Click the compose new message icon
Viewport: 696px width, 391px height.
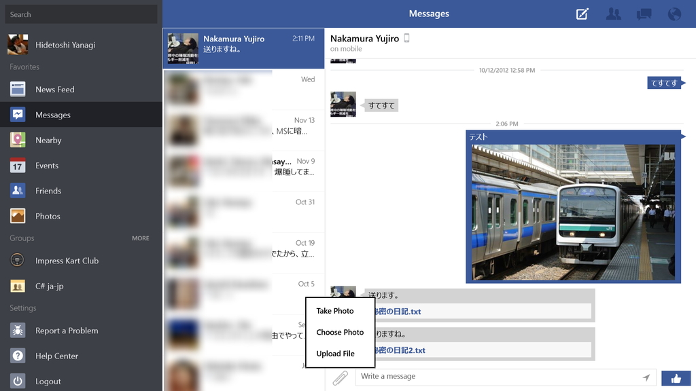point(582,14)
